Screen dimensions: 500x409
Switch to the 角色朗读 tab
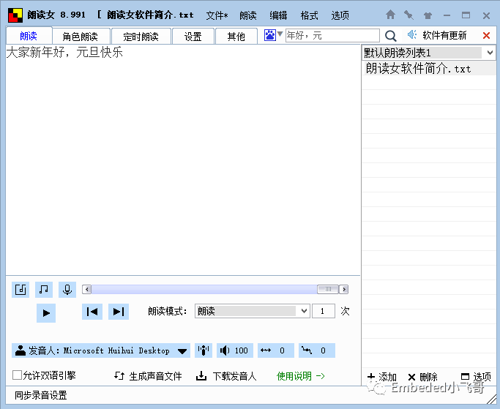point(81,37)
